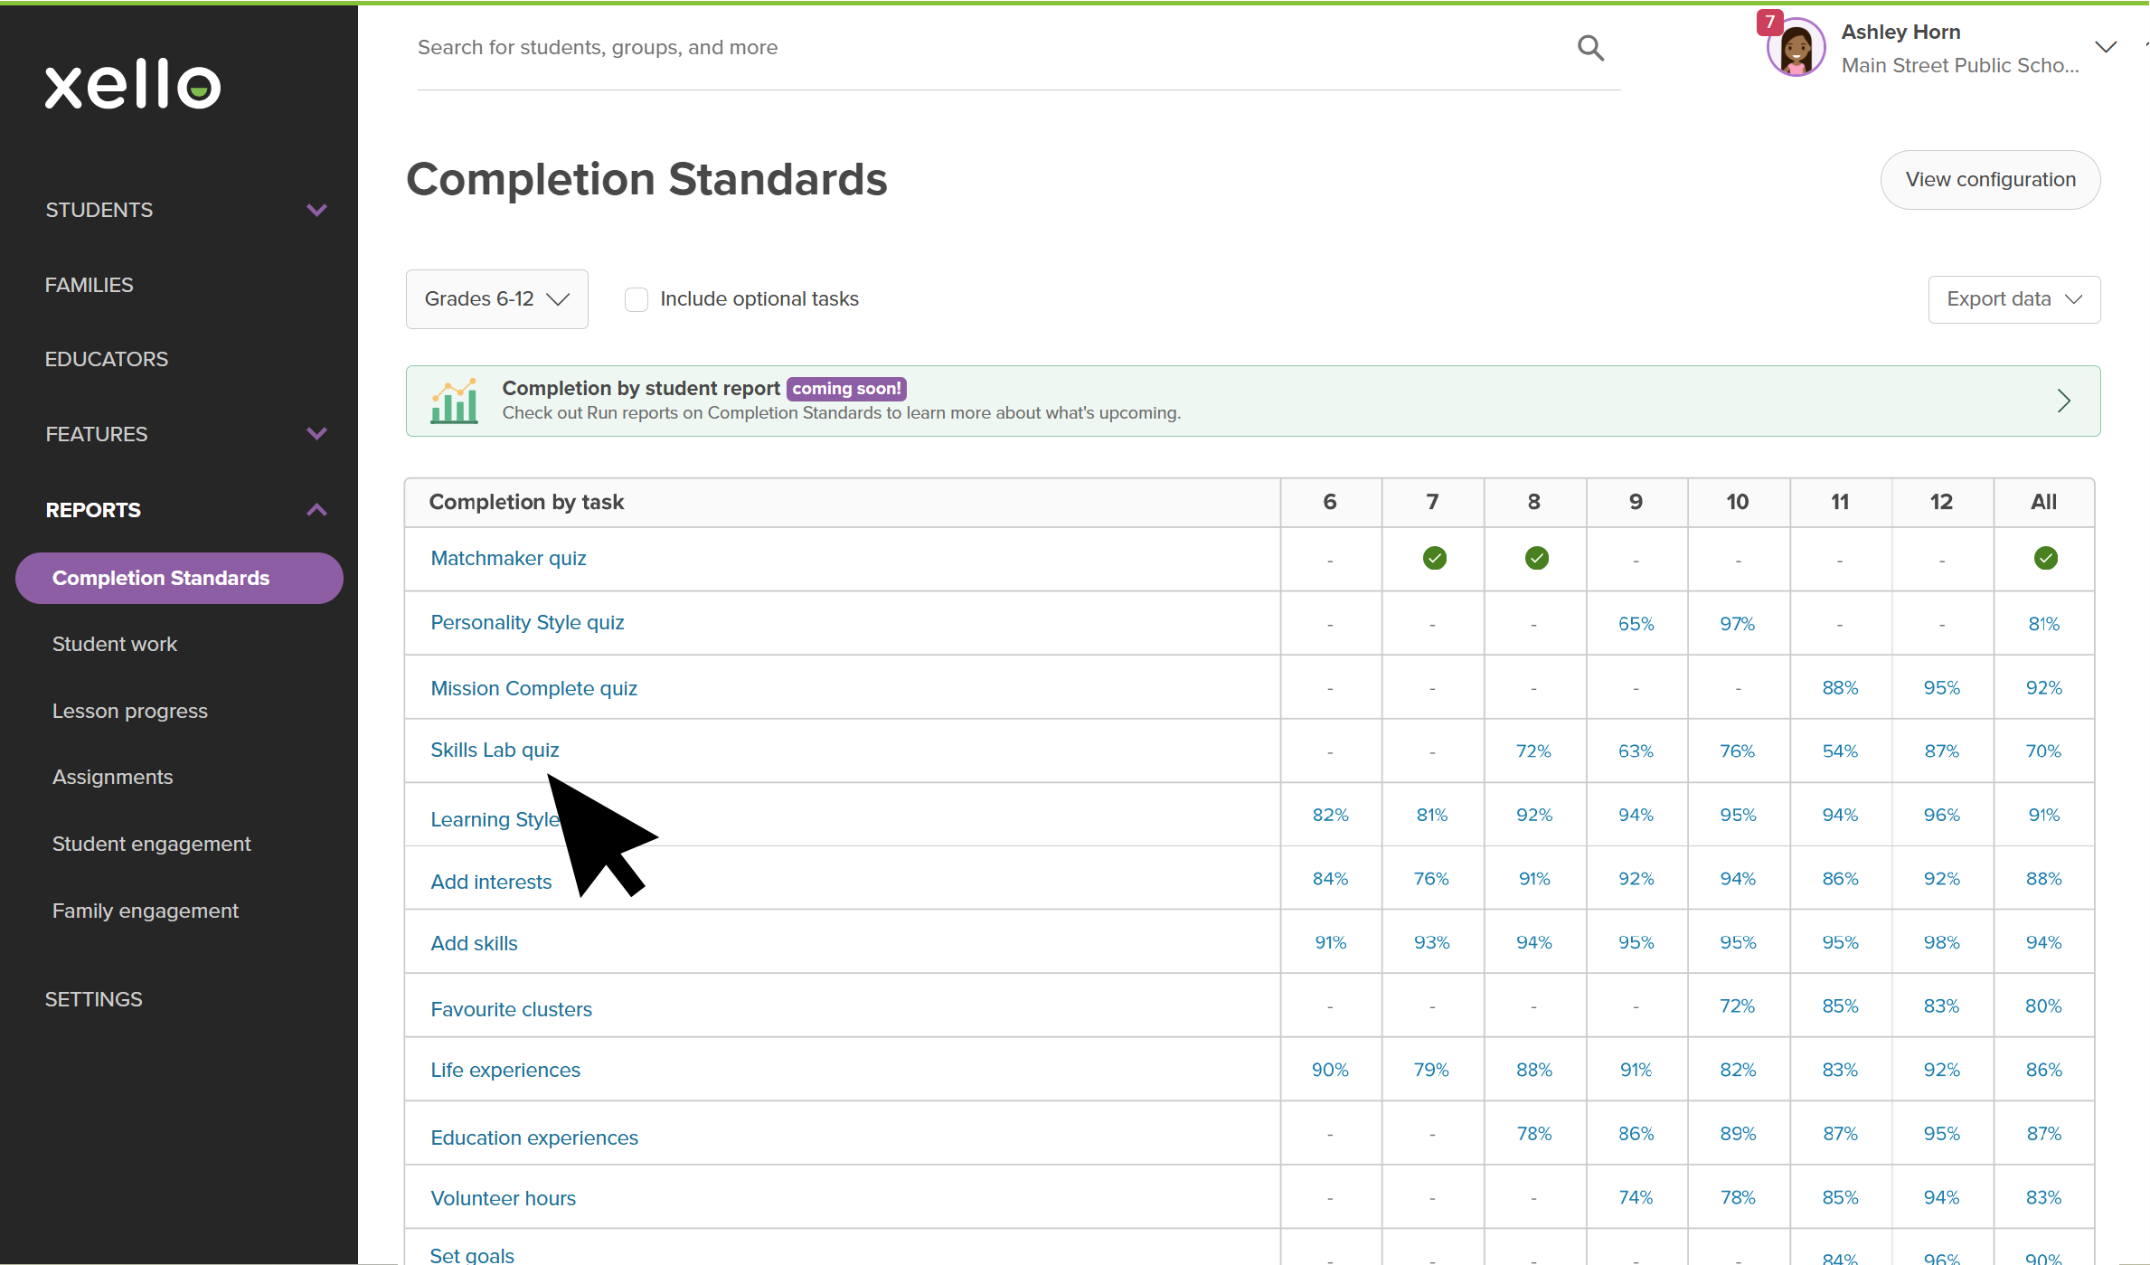The width and height of the screenshot is (2150, 1265).
Task: Enable Include optional tasks checkbox
Action: pyautogui.click(x=637, y=299)
